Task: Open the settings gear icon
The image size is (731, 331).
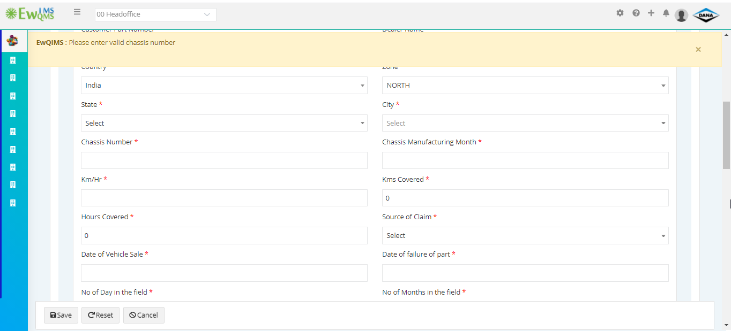Action: coord(620,13)
